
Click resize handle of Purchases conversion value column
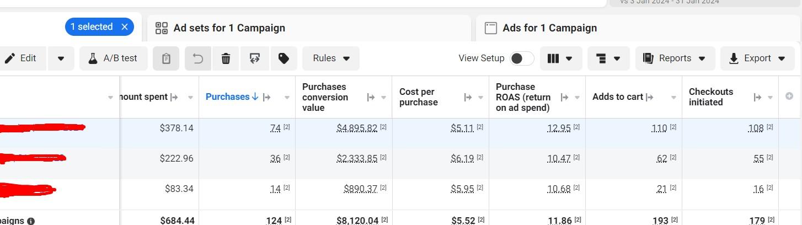click(x=371, y=97)
